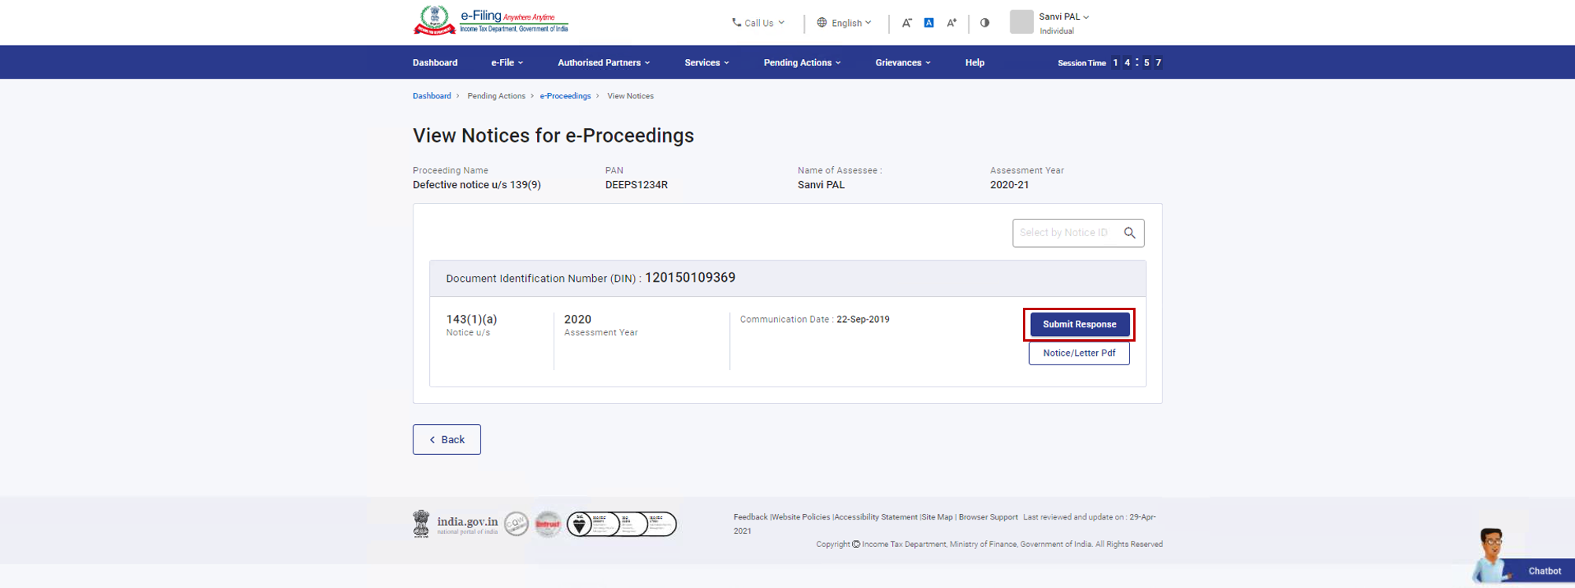The image size is (1575, 588).
Task: Expand the Sanvi PAL account menu
Action: (x=1064, y=17)
